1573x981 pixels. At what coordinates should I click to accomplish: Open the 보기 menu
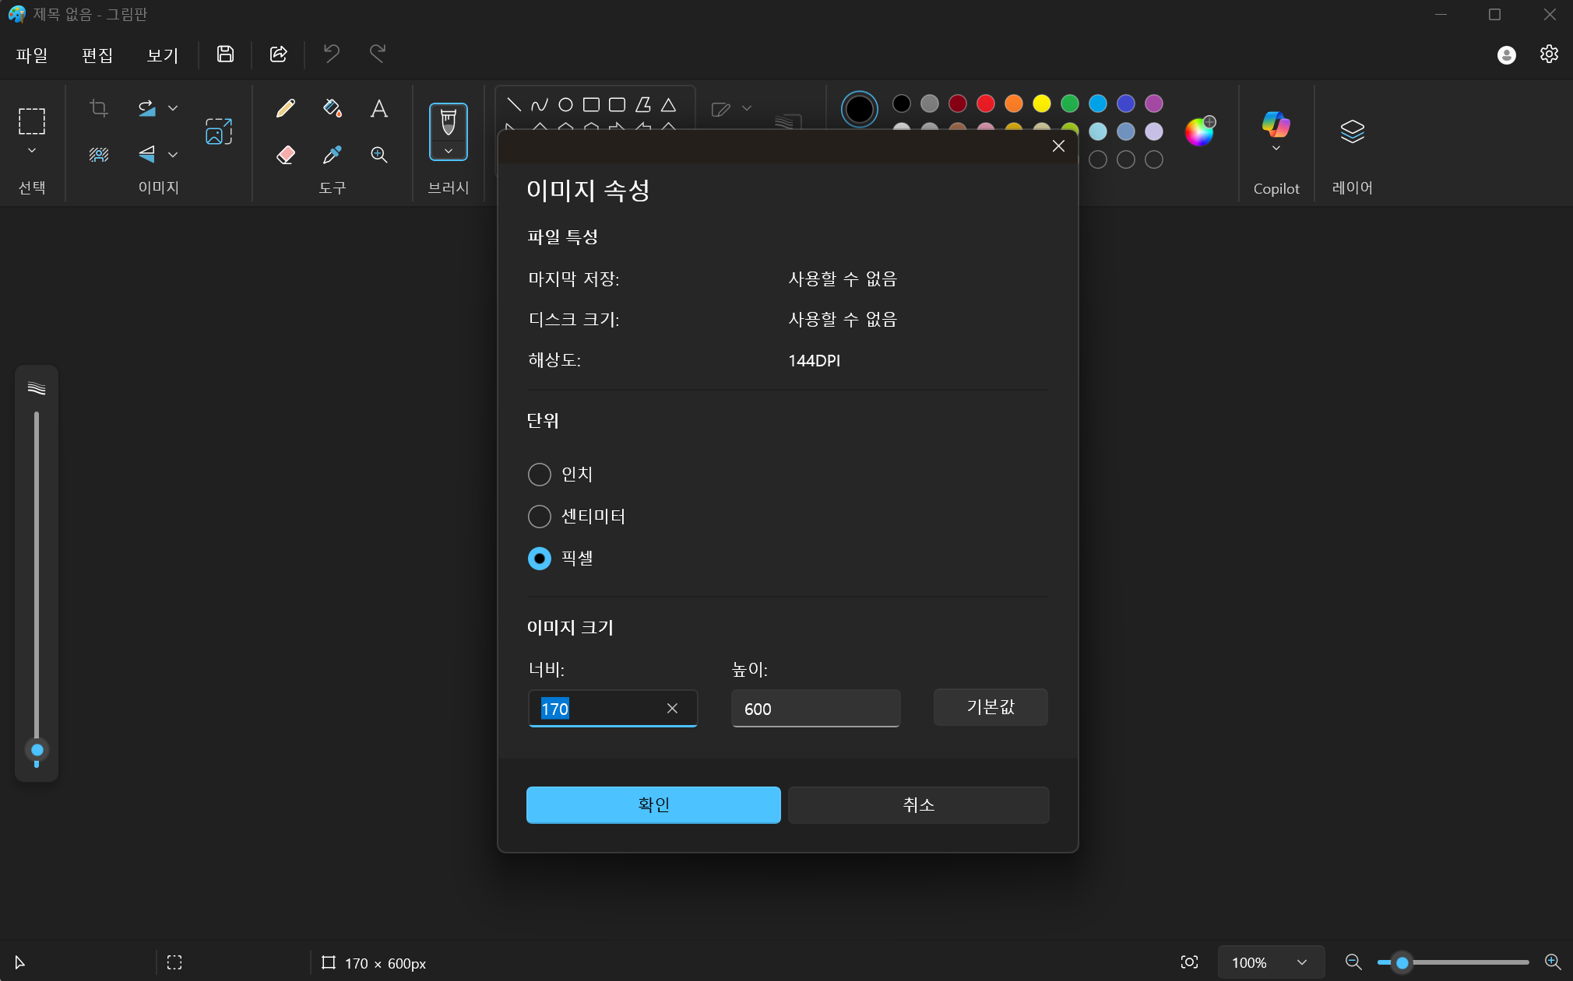click(x=163, y=54)
